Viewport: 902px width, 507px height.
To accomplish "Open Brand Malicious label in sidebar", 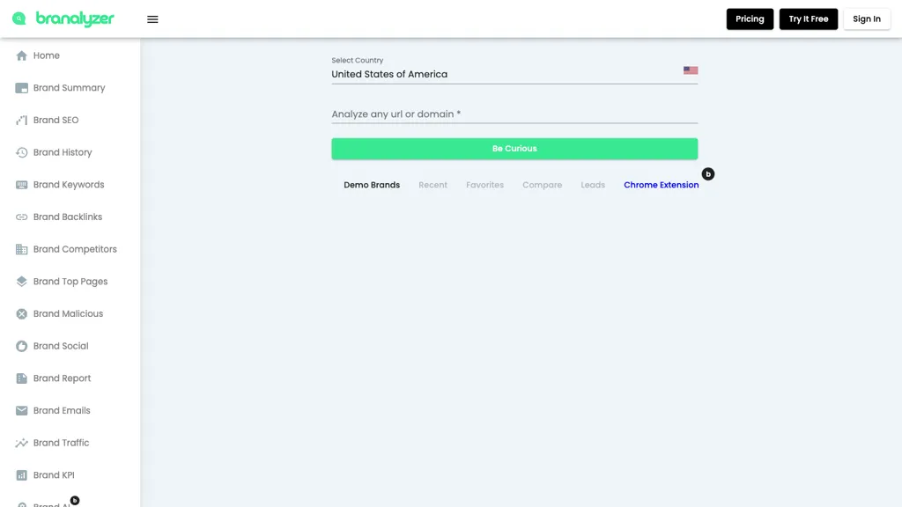I will 68,314.
